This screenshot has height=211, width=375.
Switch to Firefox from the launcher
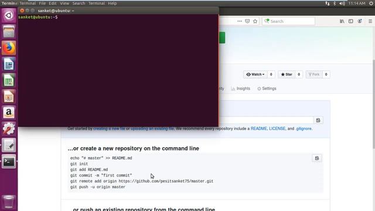(x=9, y=48)
